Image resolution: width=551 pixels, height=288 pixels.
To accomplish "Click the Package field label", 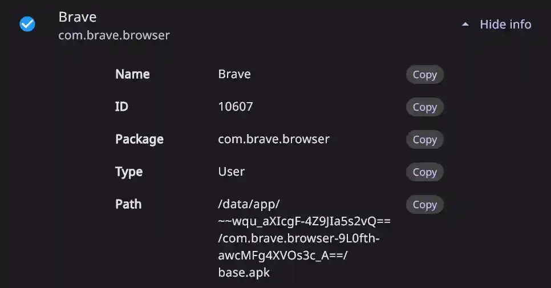I will point(139,139).
